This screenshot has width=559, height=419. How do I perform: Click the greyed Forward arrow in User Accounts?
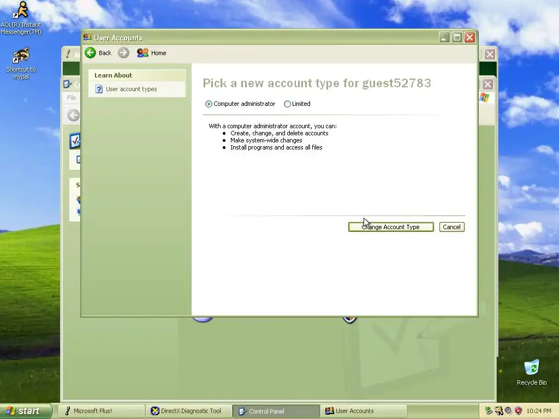pyautogui.click(x=123, y=53)
